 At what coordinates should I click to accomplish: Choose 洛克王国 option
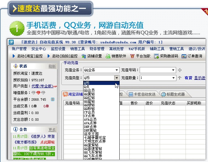point(101,134)
